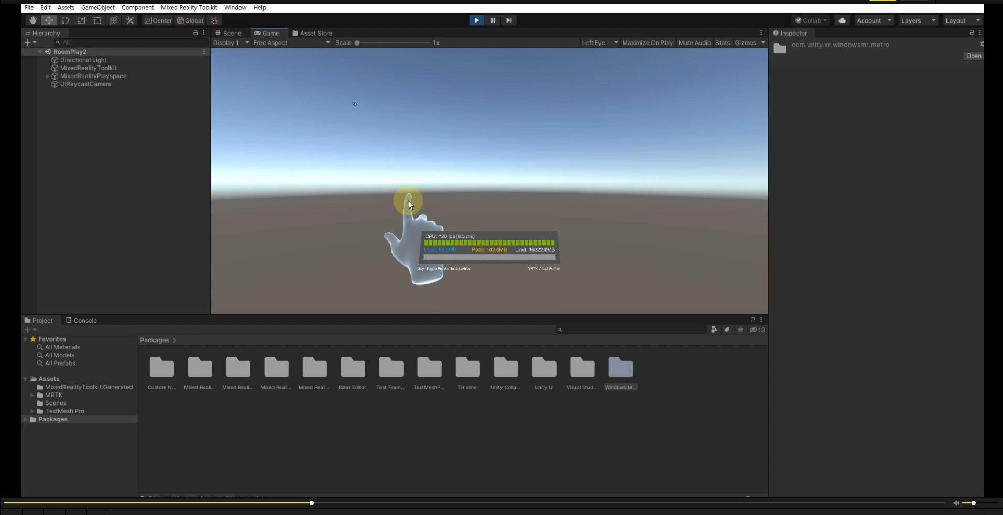1003x515 pixels.
Task: Lock the Hierarchy panel
Action: coord(195,32)
